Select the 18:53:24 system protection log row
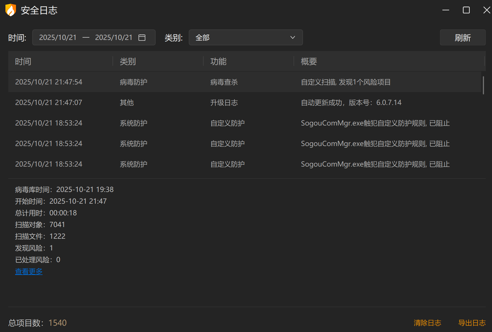 click(x=49, y=143)
